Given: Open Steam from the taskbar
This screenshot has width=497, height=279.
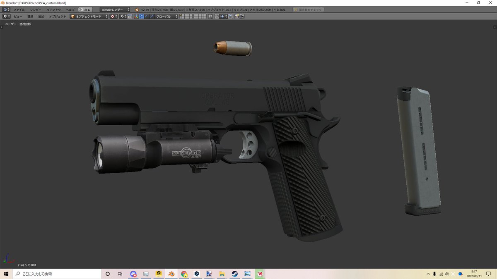Looking at the screenshot, I should (235, 274).
